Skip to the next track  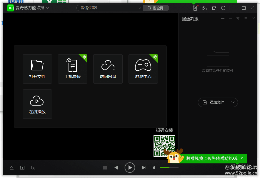point(144,167)
